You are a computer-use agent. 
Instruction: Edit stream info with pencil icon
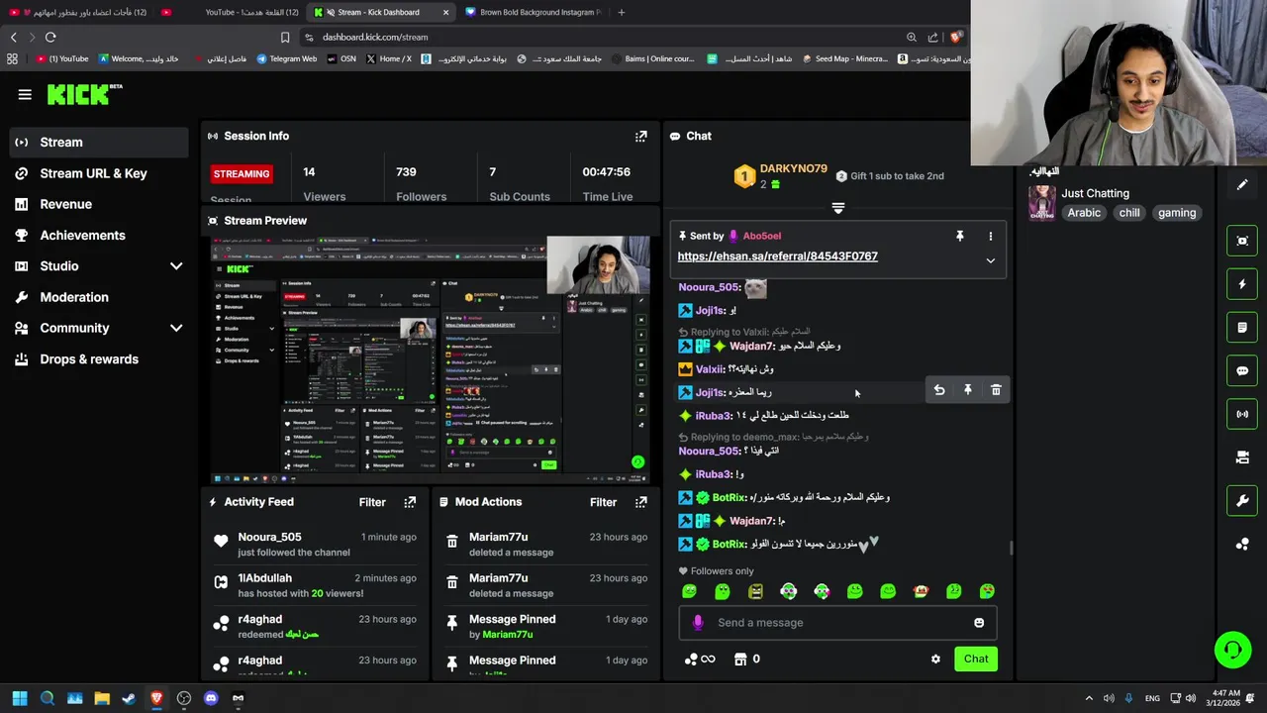click(1242, 184)
